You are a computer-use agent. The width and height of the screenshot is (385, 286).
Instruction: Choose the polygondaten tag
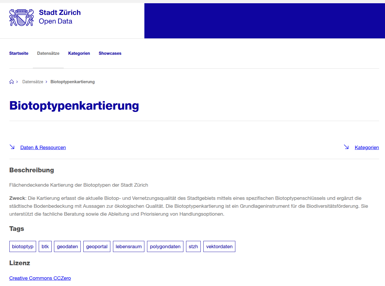click(165, 246)
